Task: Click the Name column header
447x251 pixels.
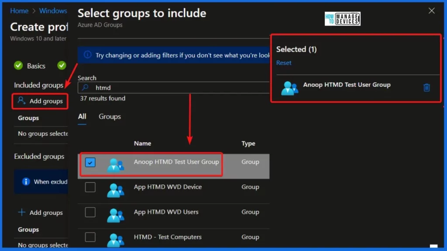Action: (143, 144)
